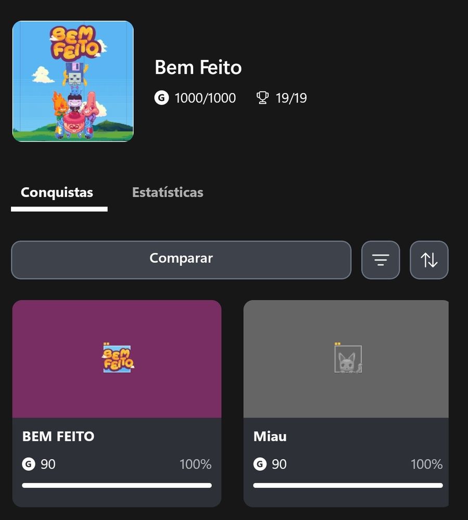Switch to the Estatísticas tab

click(x=168, y=192)
